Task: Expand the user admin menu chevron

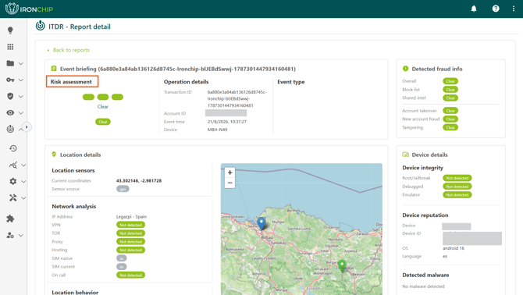Action: click(21, 236)
